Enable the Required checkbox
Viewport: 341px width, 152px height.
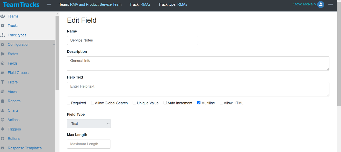tap(69, 103)
